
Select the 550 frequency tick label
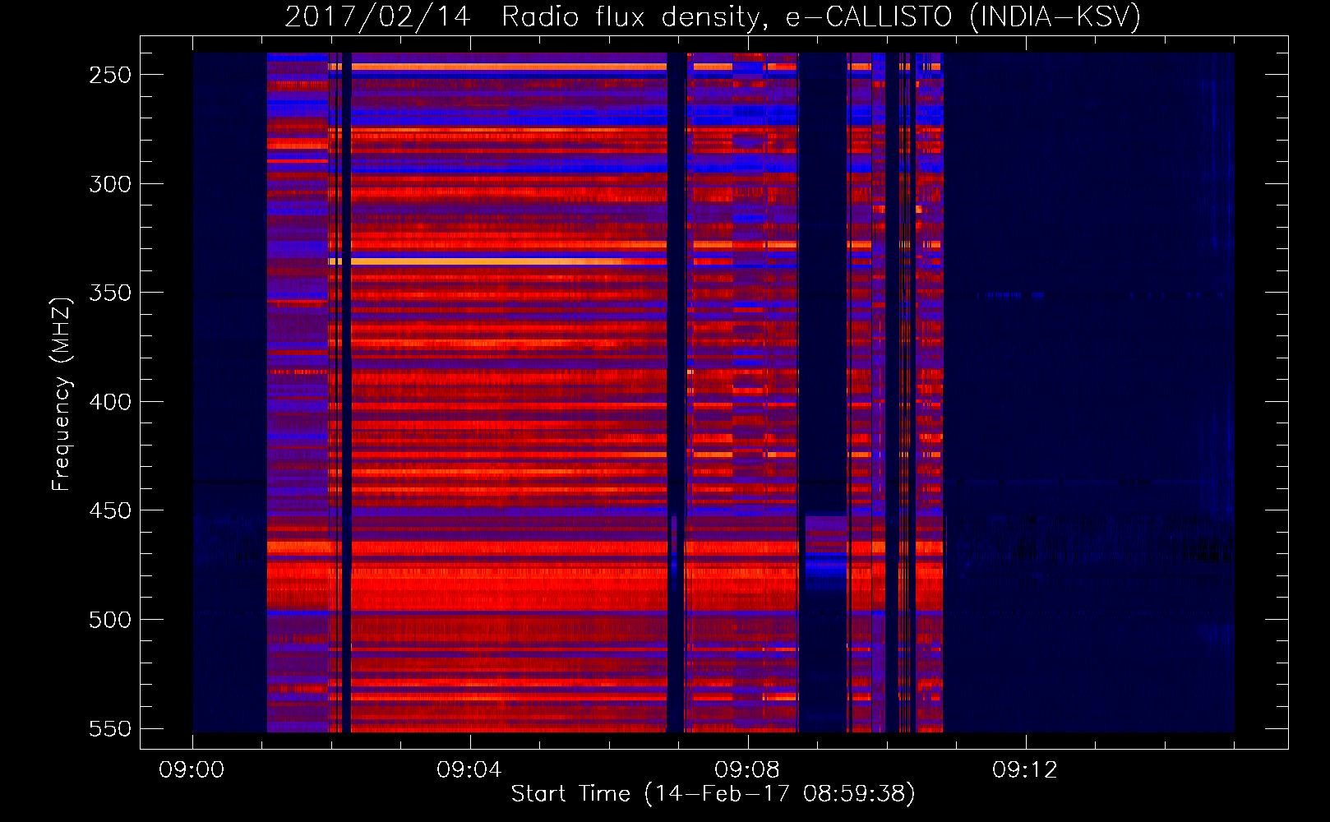click(x=110, y=728)
